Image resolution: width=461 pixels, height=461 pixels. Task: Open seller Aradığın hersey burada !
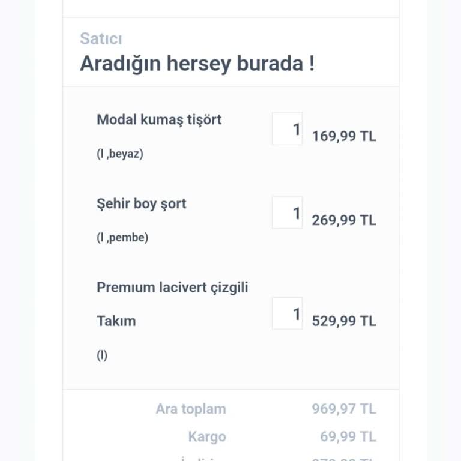(197, 63)
